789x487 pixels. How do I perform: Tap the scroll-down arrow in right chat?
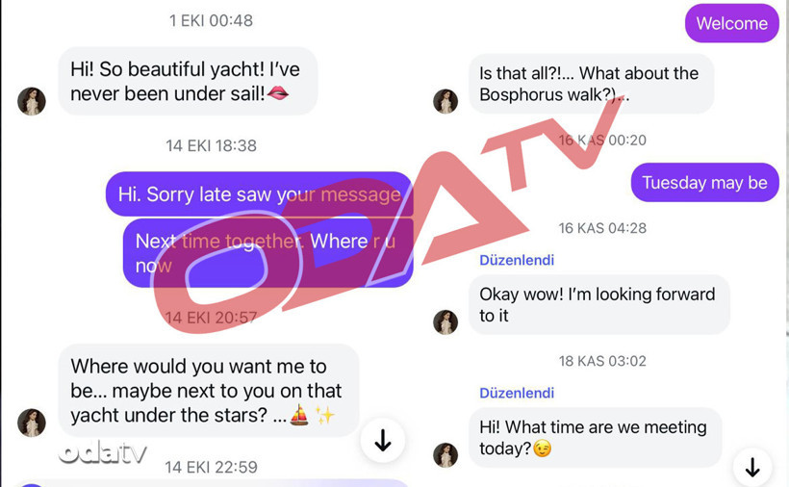pyautogui.click(x=752, y=468)
